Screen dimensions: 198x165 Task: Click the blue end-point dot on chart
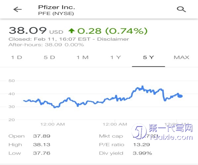[180, 96]
